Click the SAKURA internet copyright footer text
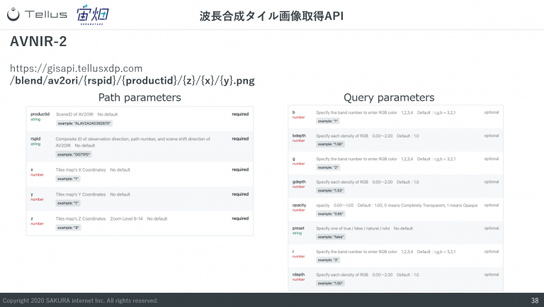 tap(80, 301)
